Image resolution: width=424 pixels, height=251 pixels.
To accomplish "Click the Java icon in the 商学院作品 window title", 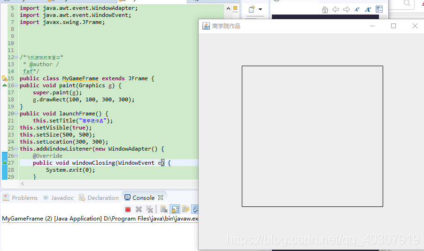I will [x=206, y=26].
